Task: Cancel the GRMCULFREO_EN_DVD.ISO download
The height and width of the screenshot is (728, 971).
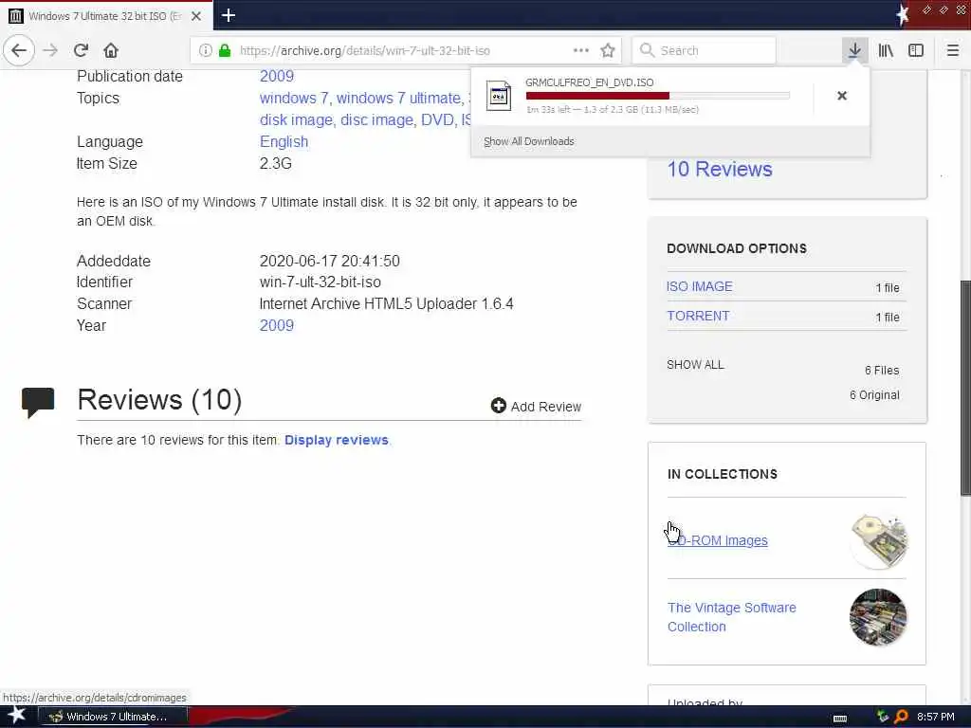Action: tap(842, 96)
